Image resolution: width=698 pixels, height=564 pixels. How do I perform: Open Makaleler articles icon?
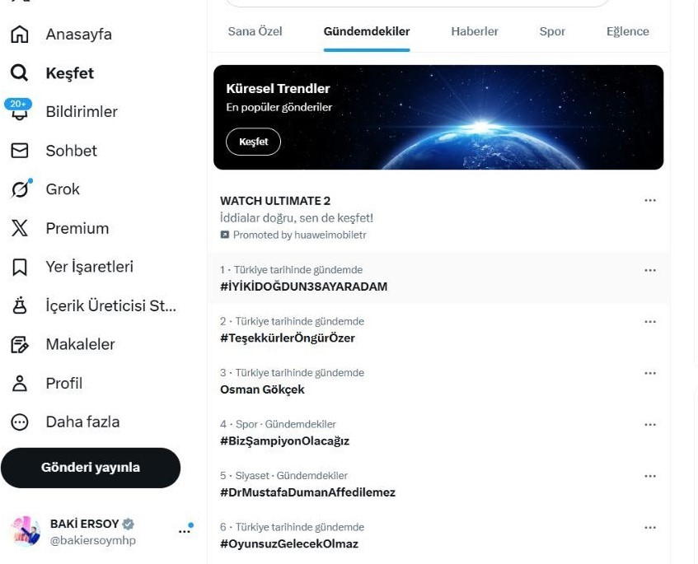(19, 344)
